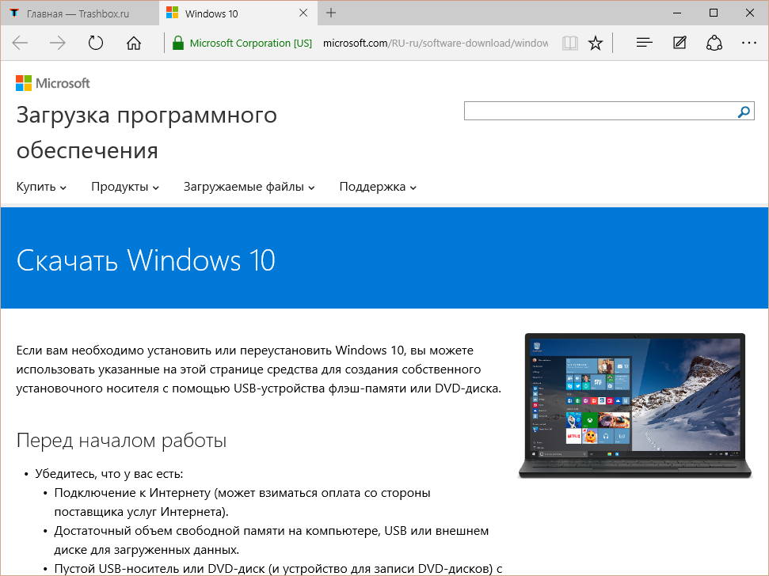Open a new tab with plus
Viewport: 769px width, 576px height.
(331, 13)
